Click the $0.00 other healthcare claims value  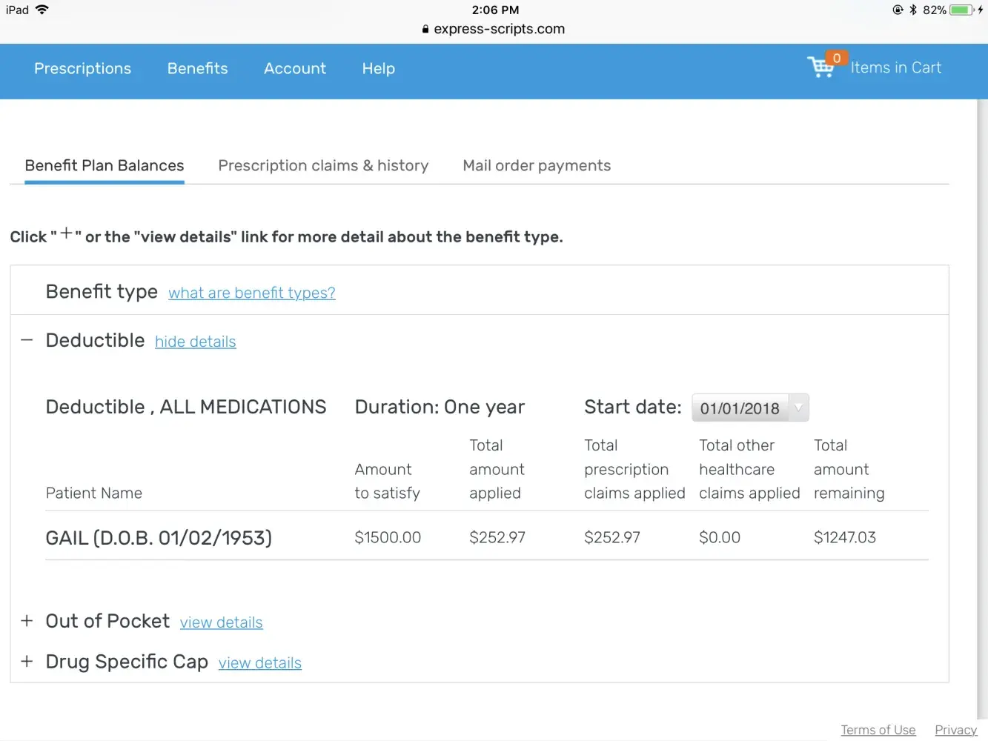(x=720, y=537)
